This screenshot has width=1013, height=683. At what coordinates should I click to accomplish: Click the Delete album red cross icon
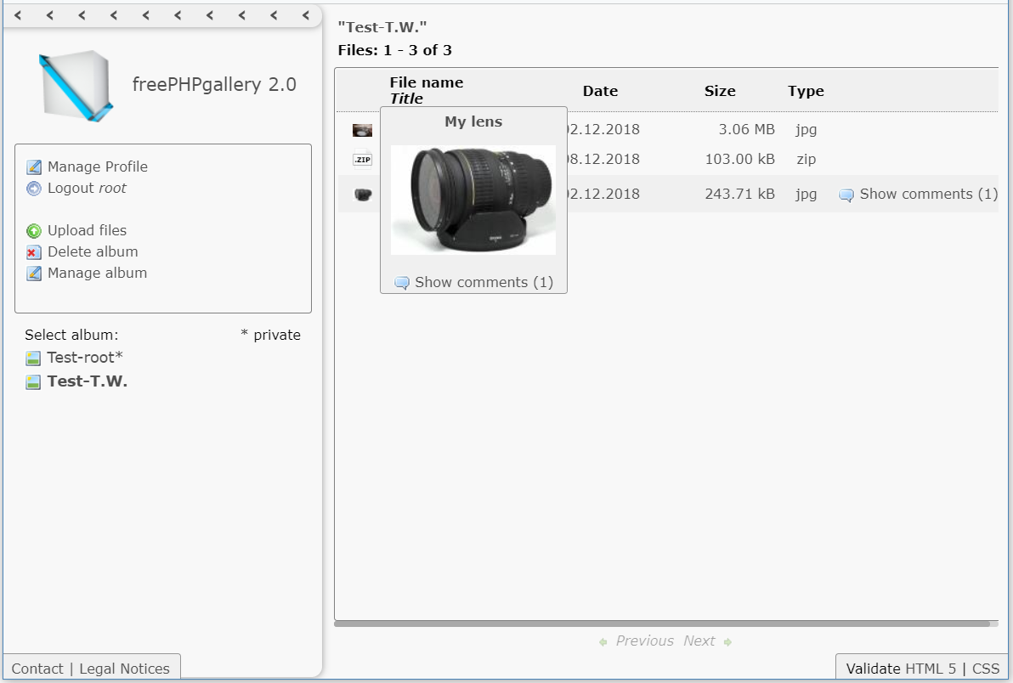(34, 251)
